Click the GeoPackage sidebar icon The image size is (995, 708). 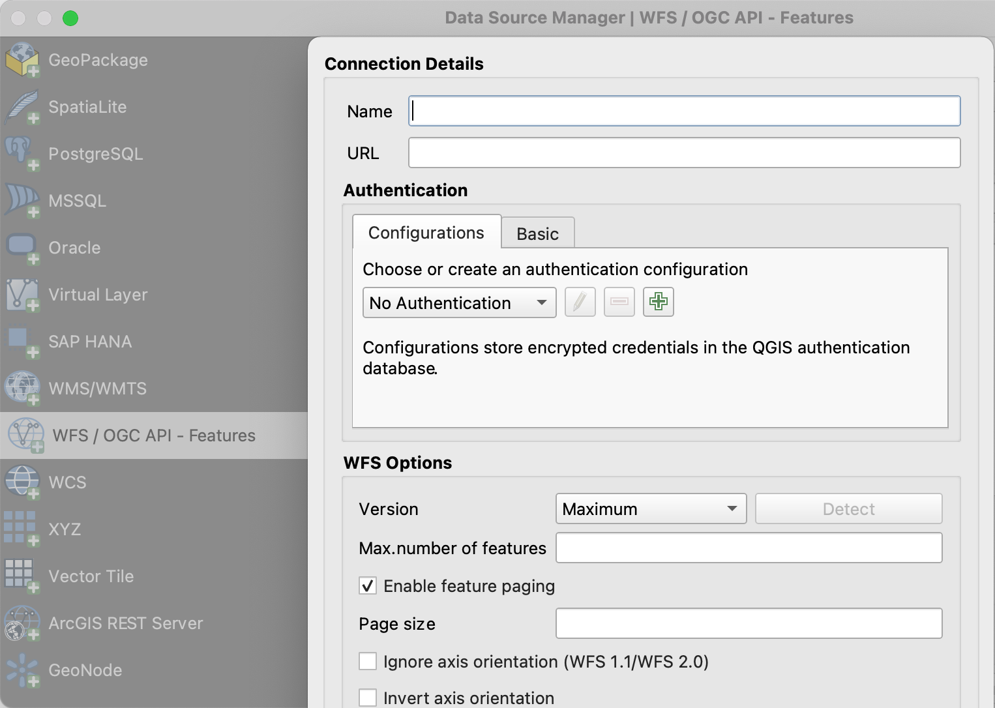(22, 60)
